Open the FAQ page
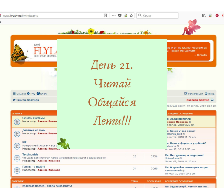Screen dimensions: 224x188 click(x=31, y=94)
